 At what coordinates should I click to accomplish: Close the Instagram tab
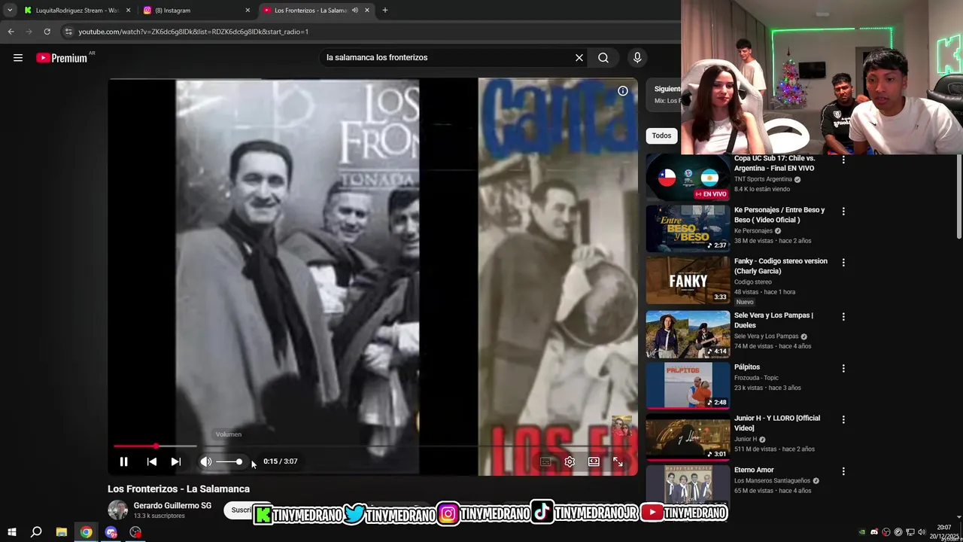tap(248, 11)
